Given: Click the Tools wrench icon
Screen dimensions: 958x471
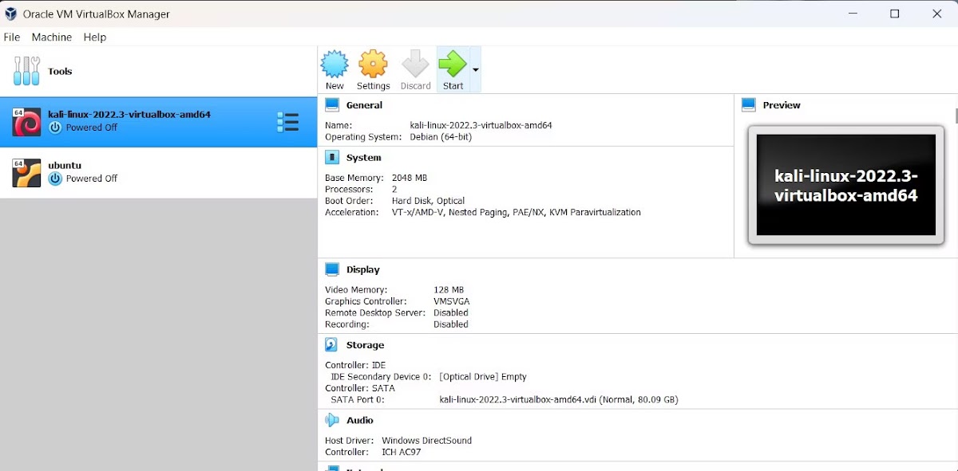Looking at the screenshot, I should pos(26,71).
